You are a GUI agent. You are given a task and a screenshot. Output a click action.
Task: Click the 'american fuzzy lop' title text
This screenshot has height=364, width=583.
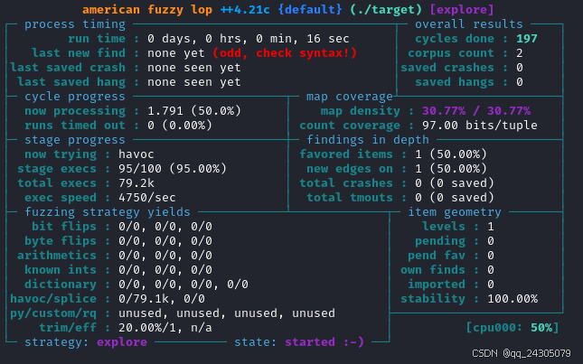coord(147,10)
